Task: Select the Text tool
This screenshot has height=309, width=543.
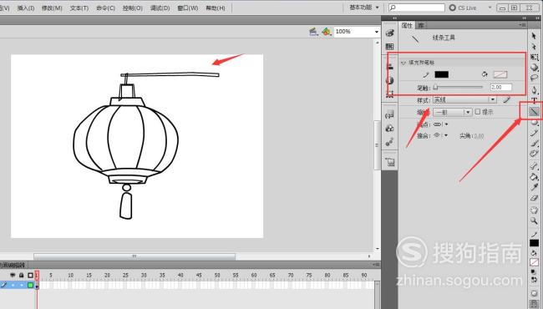Action: coord(535,101)
